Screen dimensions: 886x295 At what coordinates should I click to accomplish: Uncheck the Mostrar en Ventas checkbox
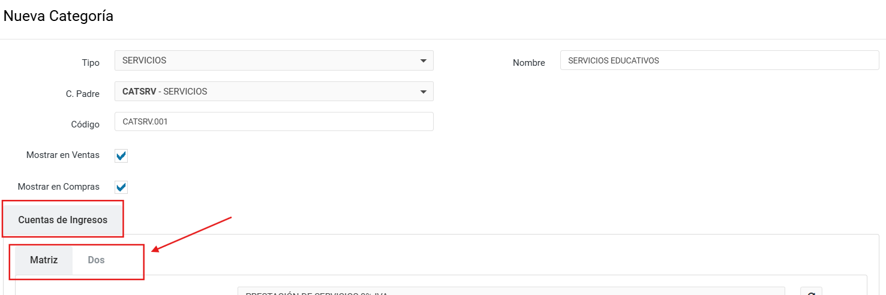pyautogui.click(x=121, y=156)
